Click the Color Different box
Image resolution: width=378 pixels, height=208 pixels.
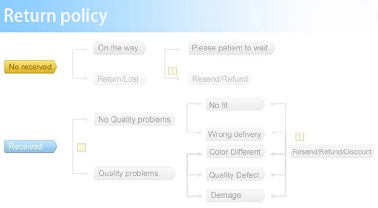(x=235, y=152)
